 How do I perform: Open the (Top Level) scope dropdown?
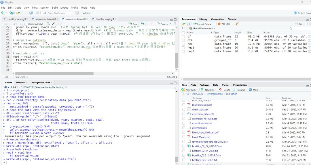point(21,77)
